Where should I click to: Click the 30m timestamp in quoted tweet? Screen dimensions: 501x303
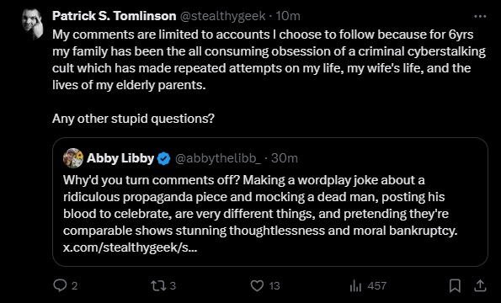[x=285, y=158]
